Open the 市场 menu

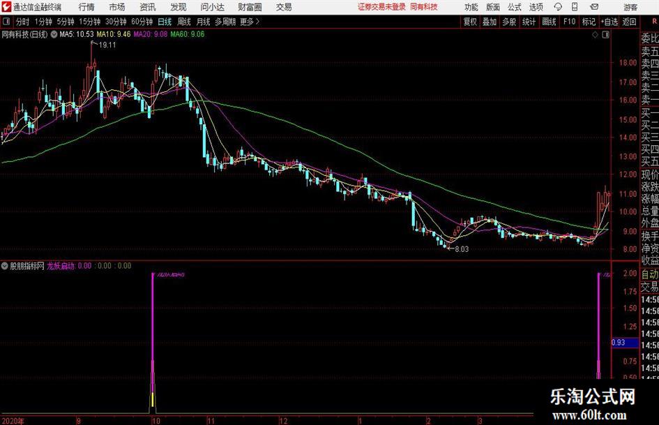[117, 7]
